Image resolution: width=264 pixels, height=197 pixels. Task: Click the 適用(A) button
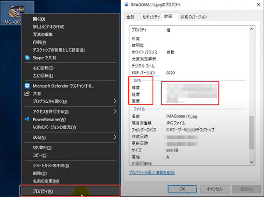point(246,189)
